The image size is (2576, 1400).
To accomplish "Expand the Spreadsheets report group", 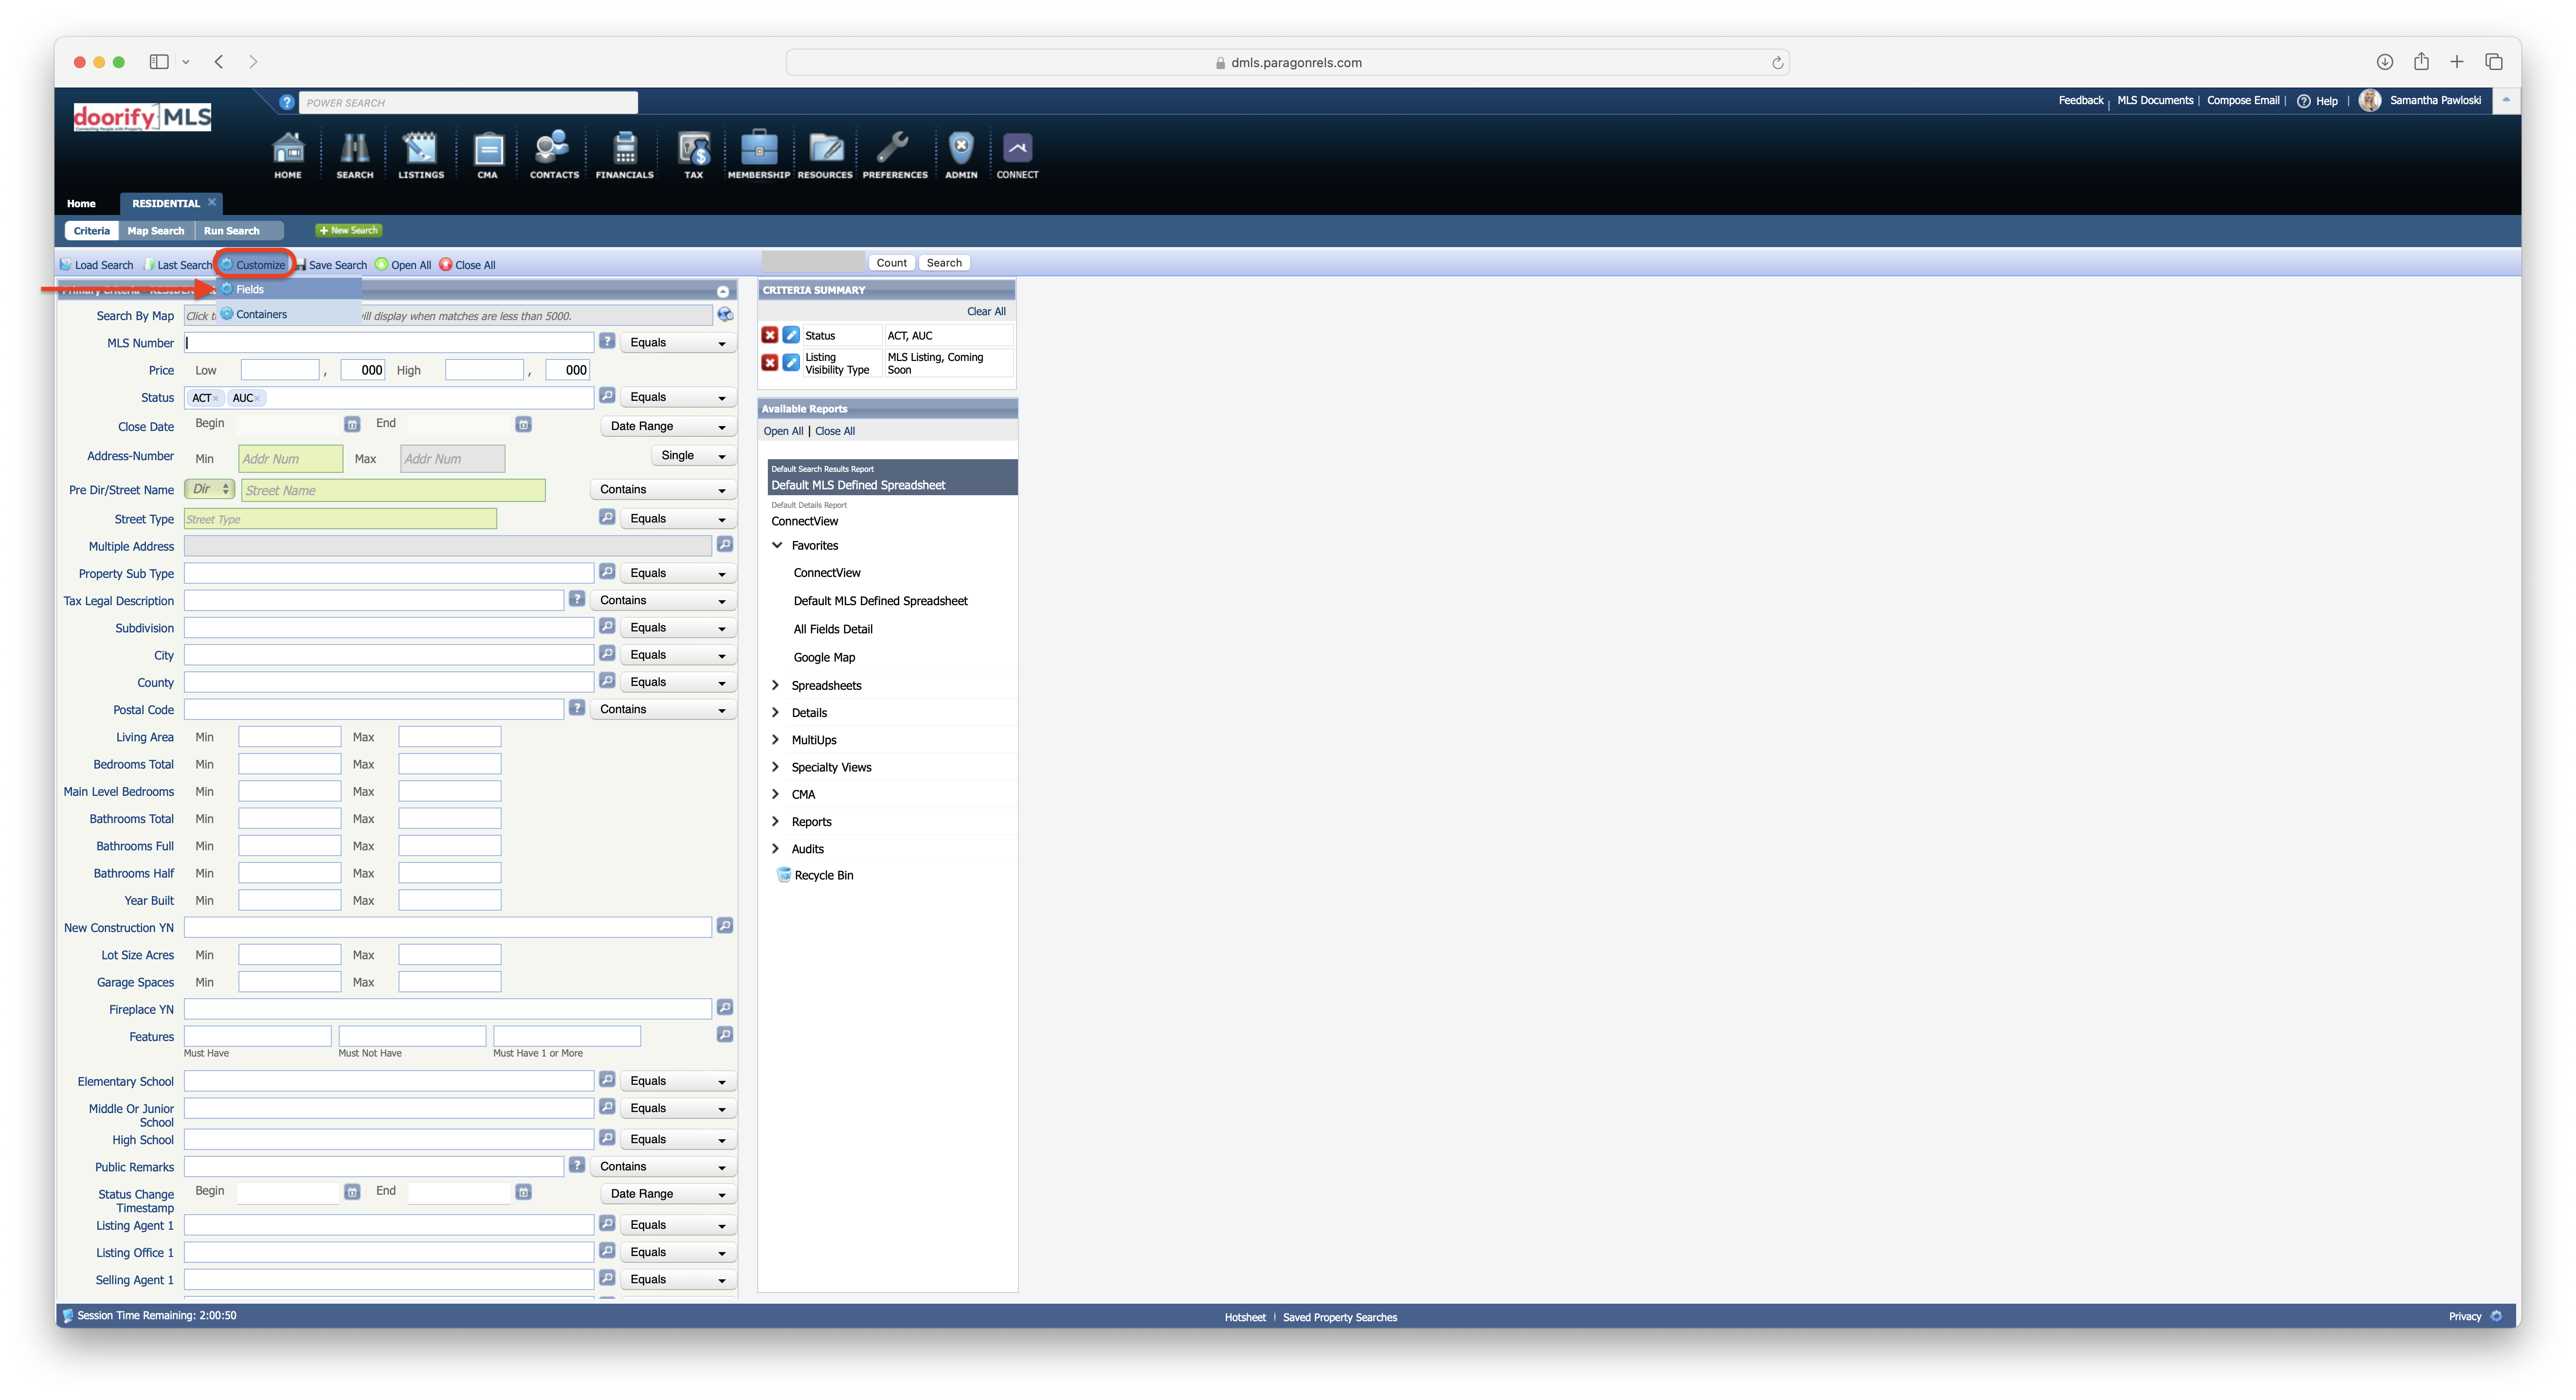I will [776, 685].
